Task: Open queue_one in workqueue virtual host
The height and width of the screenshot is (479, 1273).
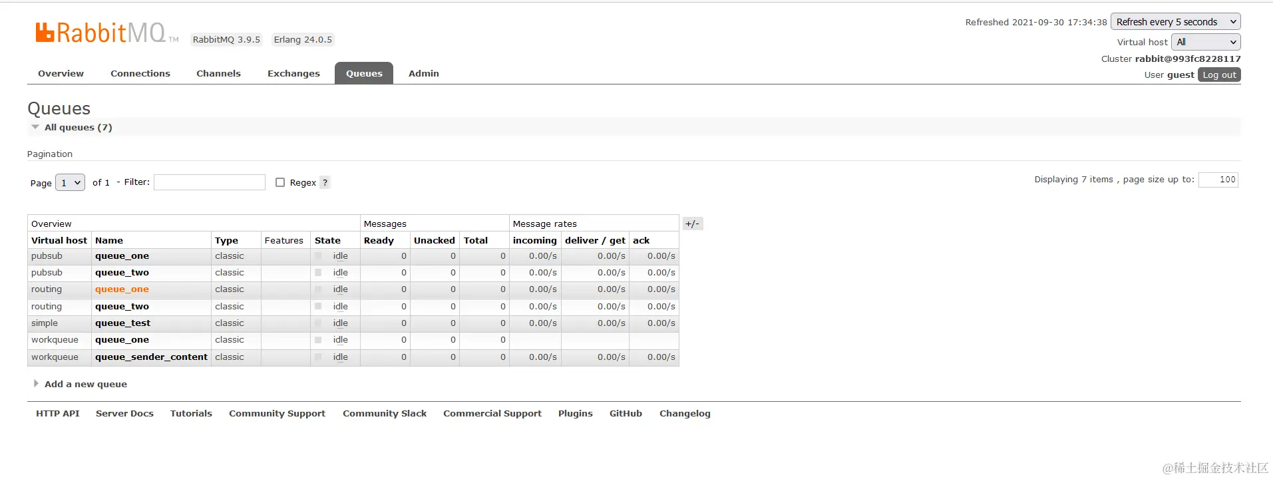Action: (122, 340)
